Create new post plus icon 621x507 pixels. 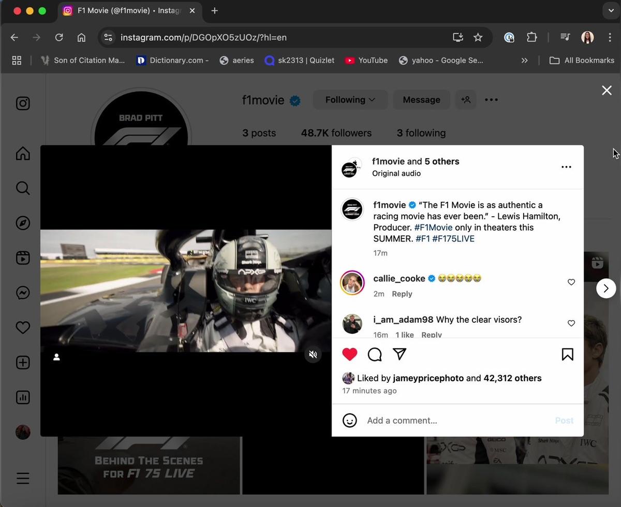click(x=23, y=363)
